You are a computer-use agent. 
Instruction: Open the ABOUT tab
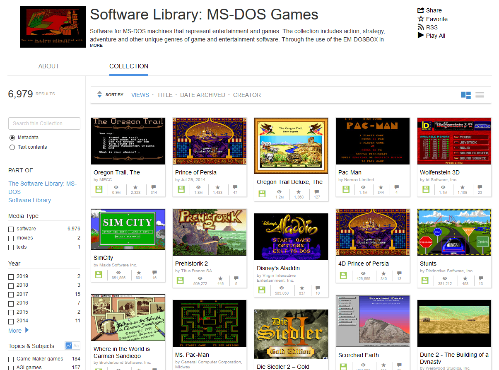[48, 66]
